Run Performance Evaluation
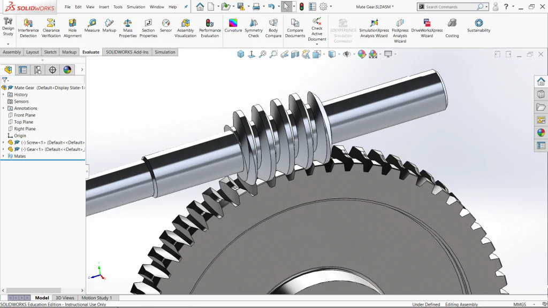Viewport: 548px width, 308px height. 210,28
